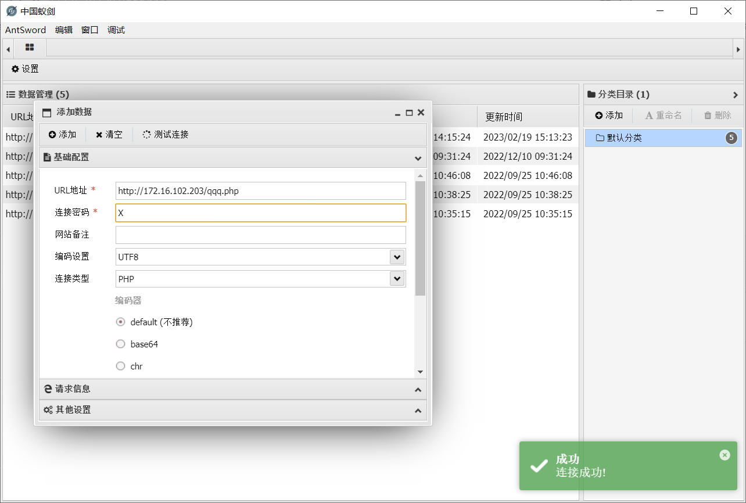Image resolution: width=746 pixels, height=503 pixels.
Task: Dismiss the 成功 notification
Action: (x=725, y=455)
